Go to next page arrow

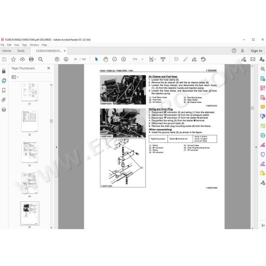[66, 59]
